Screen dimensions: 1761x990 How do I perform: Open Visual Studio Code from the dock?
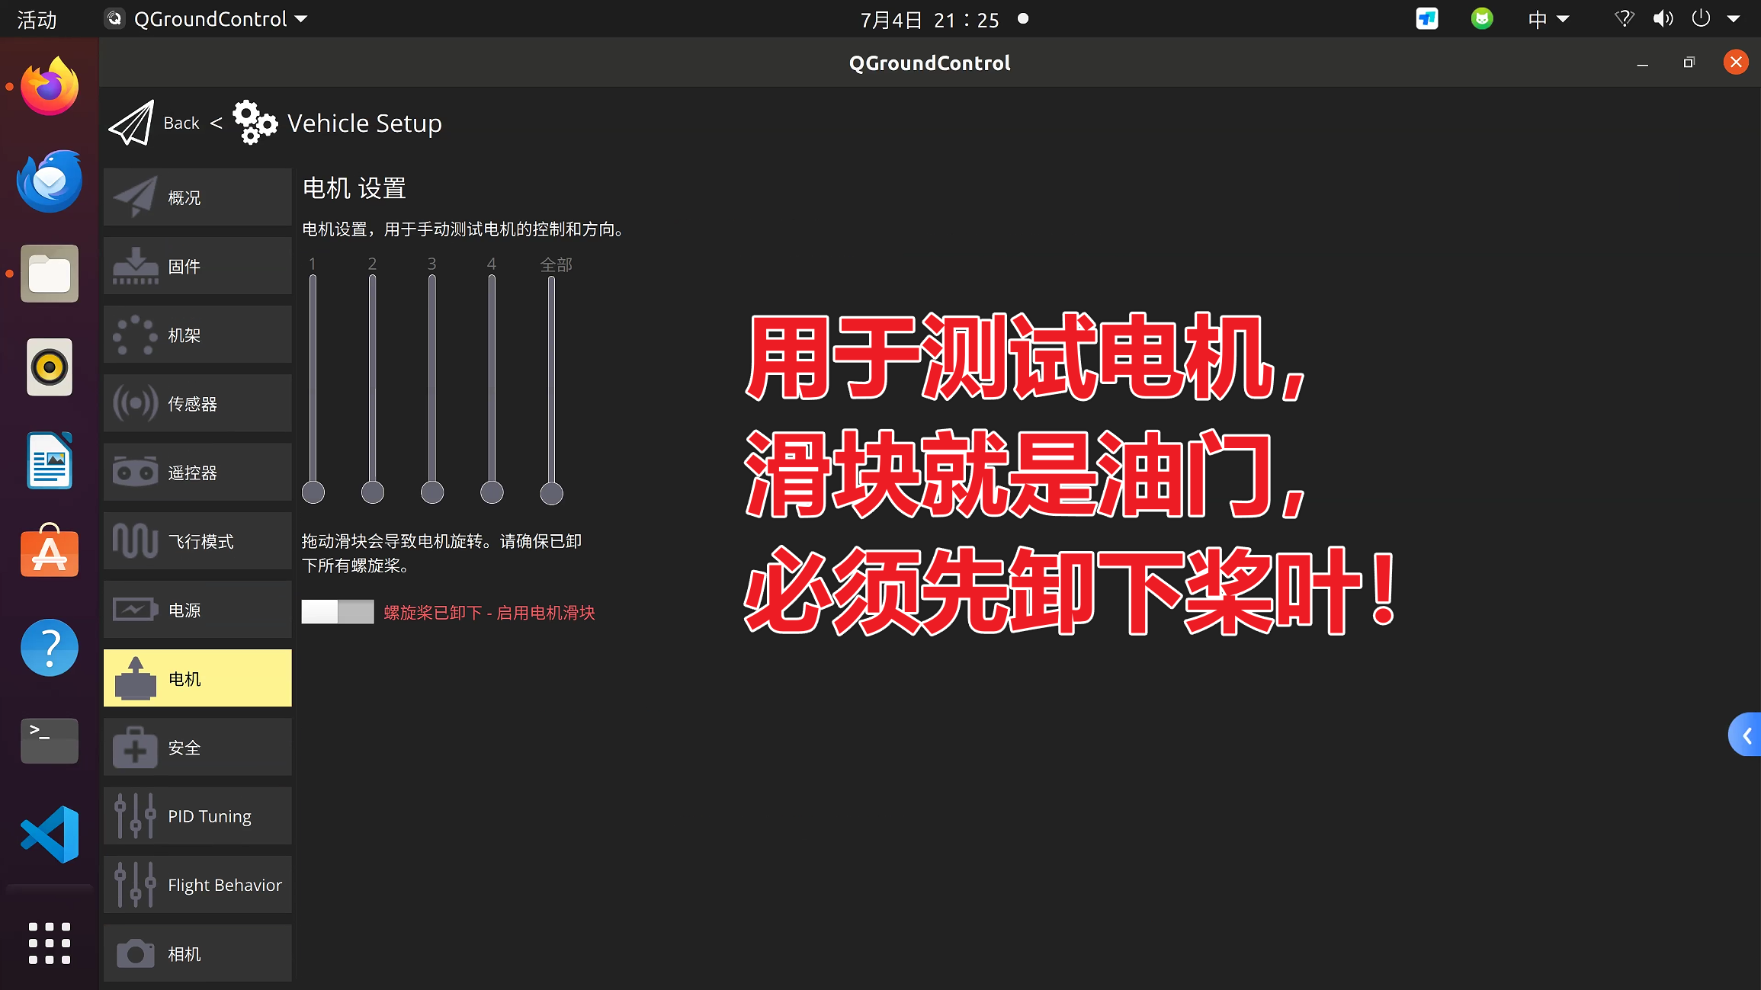[50, 834]
